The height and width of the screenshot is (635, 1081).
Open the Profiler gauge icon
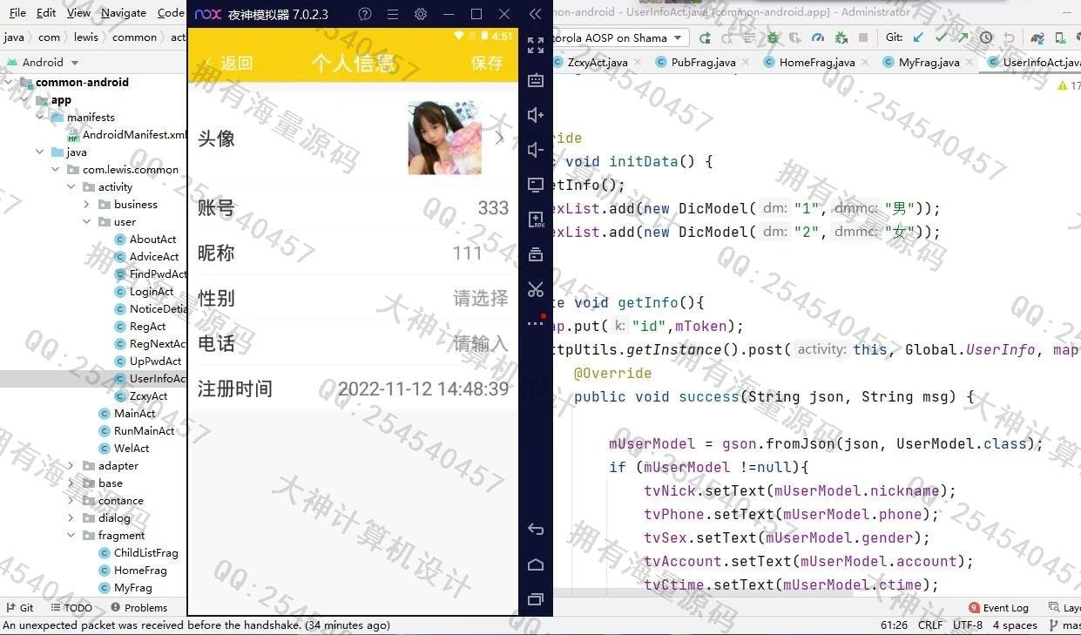pyautogui.click(x=818, y=37)
